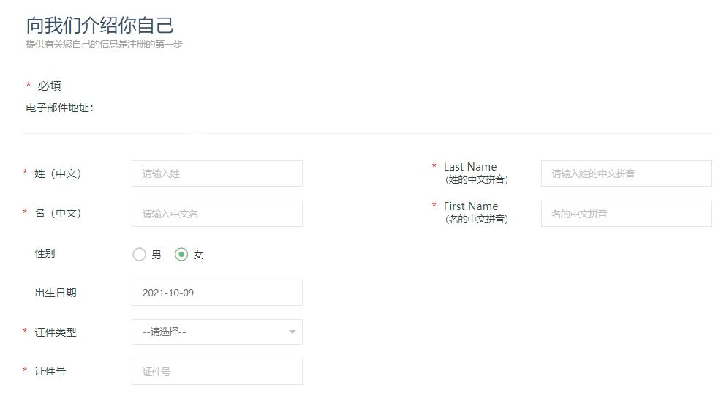721x393 pixels.
Task: Click the 名（中文）field label
Action: point(58,213)
